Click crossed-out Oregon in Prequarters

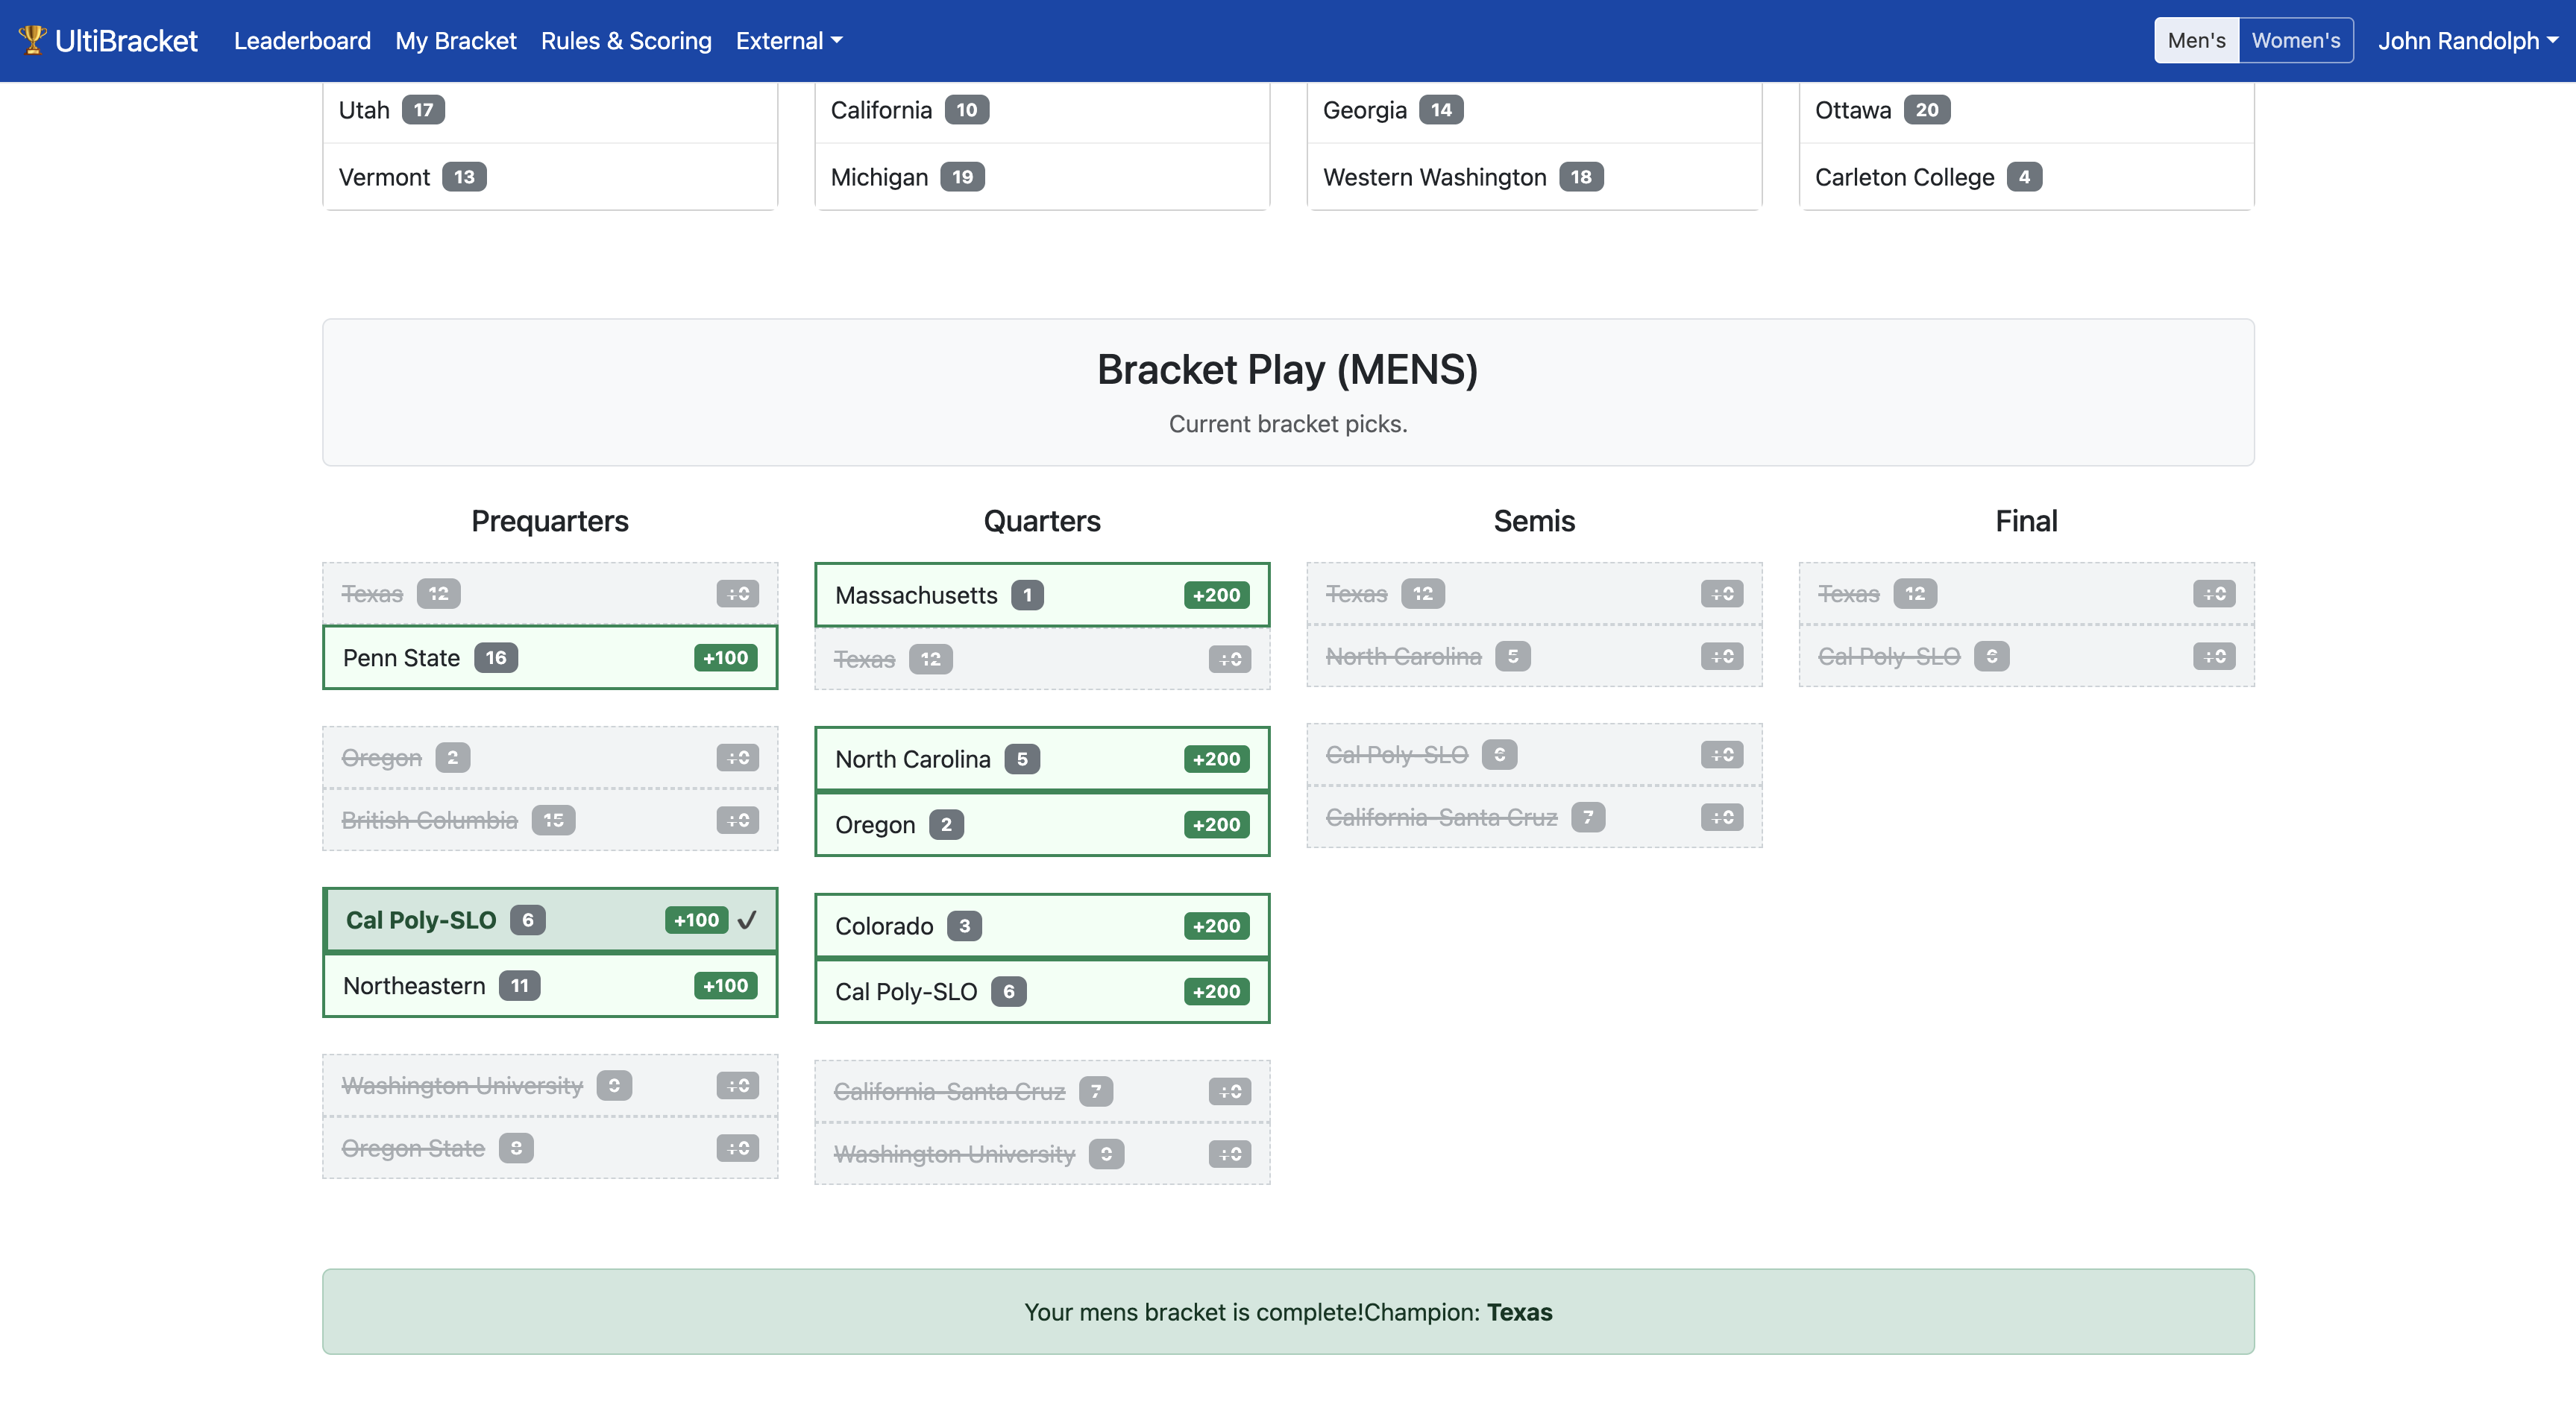point(550,757)
